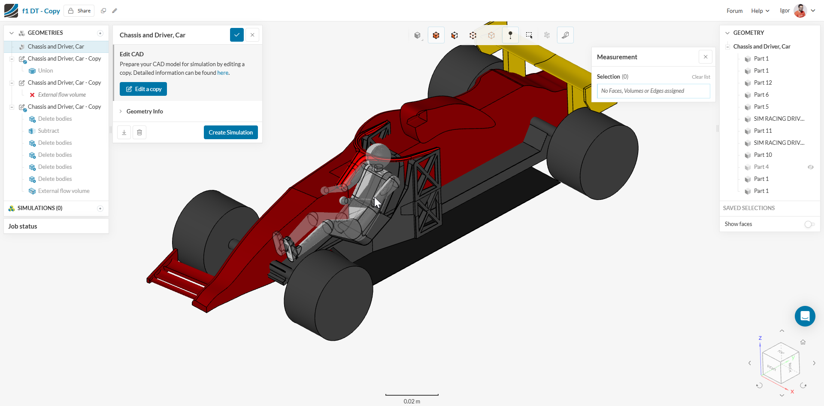Click the BACK face of the orientation cube

click(x=790, y=367)
